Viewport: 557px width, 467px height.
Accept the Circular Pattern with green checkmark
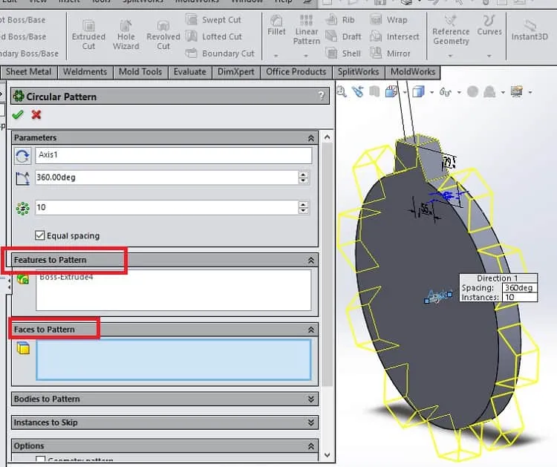point(17,114)
